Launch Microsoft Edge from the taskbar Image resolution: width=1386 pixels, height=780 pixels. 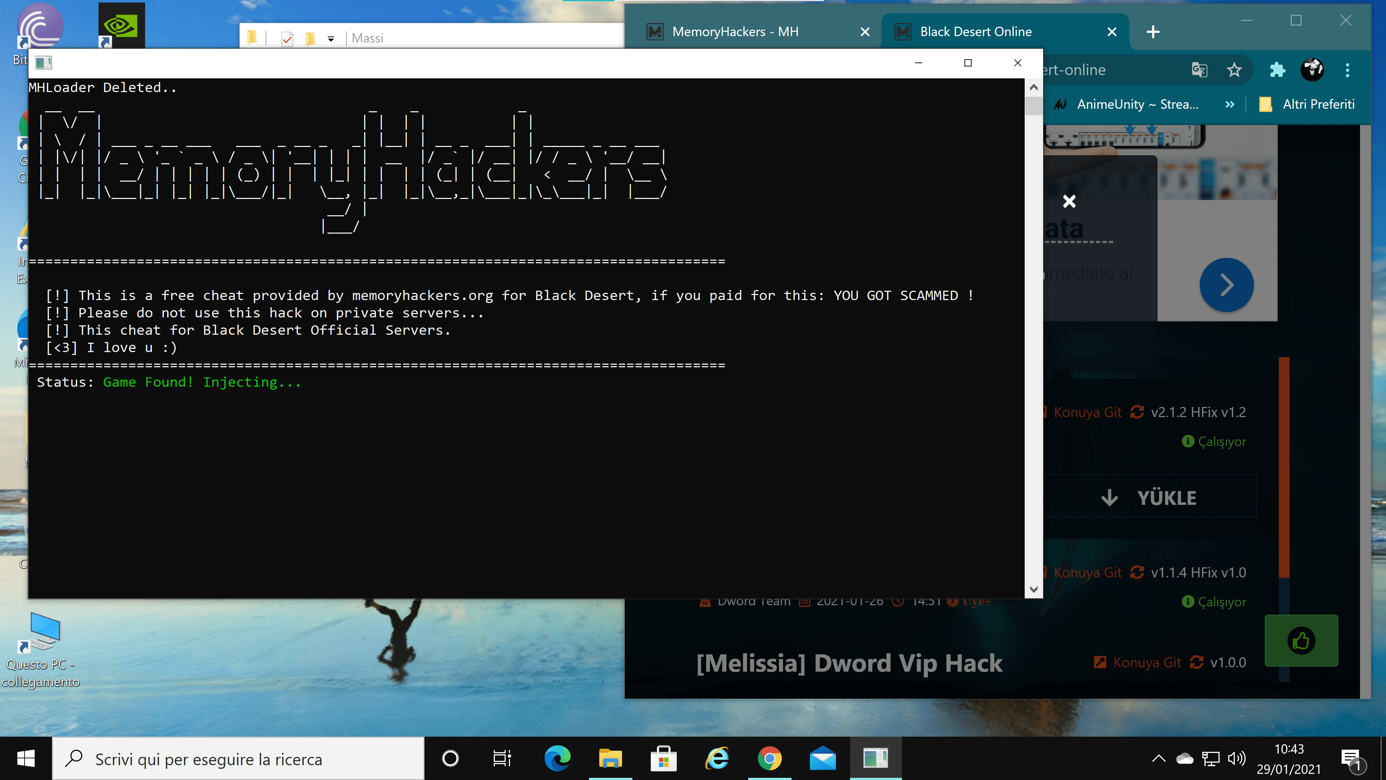coord(557,758)
